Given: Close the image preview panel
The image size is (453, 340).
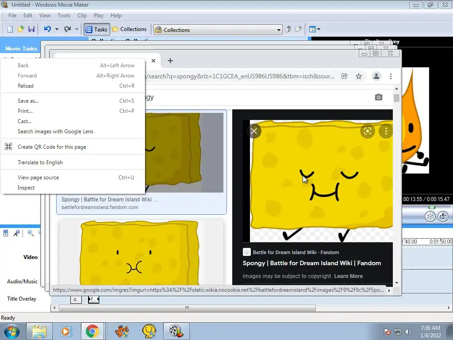Looking at the screenshot, I should click(254, 131).
